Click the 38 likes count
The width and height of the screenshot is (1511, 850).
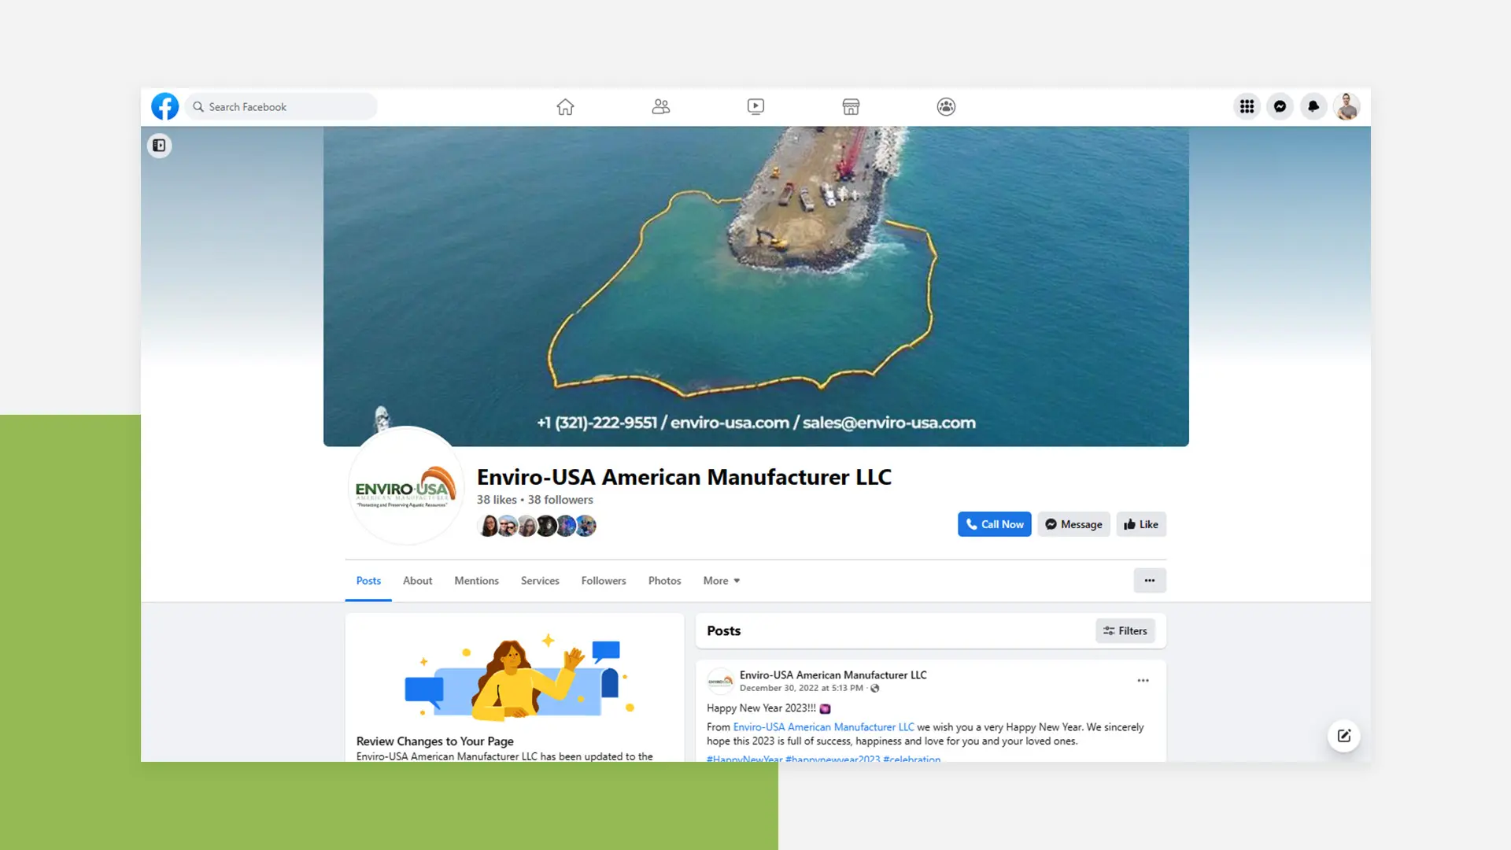(x=497, y=500)
